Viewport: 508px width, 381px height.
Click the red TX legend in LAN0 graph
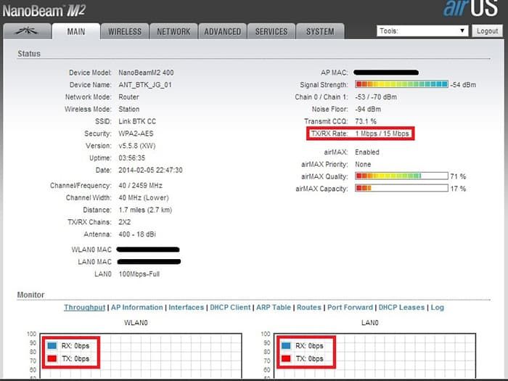coord(286,359)
